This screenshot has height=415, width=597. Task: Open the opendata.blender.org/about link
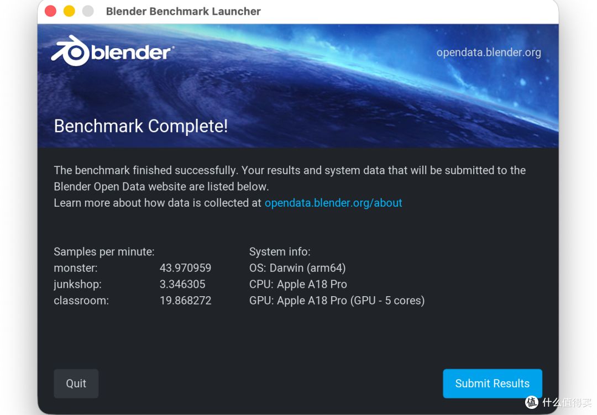click(333, 203)
